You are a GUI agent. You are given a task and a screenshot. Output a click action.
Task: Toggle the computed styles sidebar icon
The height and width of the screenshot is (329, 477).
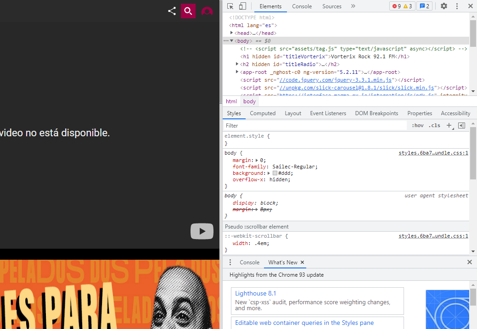pyautogui.click(x=461, y=125)
